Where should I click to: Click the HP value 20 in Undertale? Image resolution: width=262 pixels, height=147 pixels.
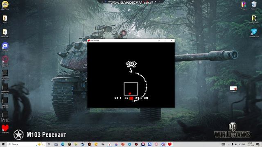coord(146,98)
